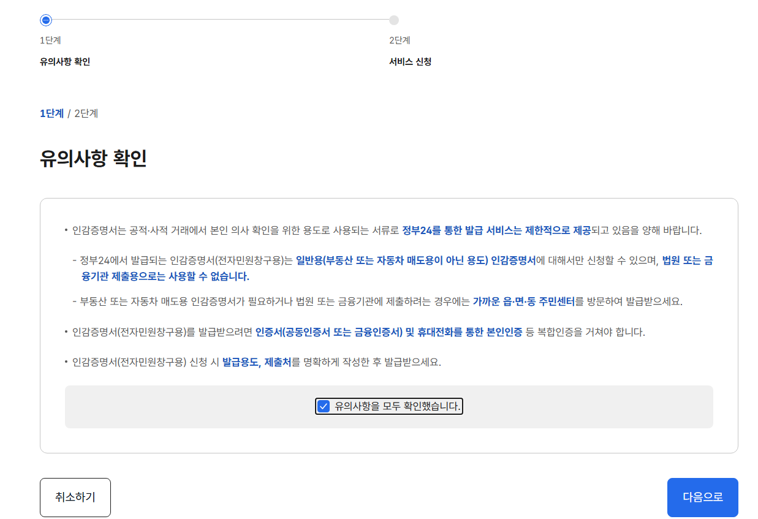Click the blue 1단계 breadcrumb text
This screenshot has width=758, height=519.
pos(51,113)
